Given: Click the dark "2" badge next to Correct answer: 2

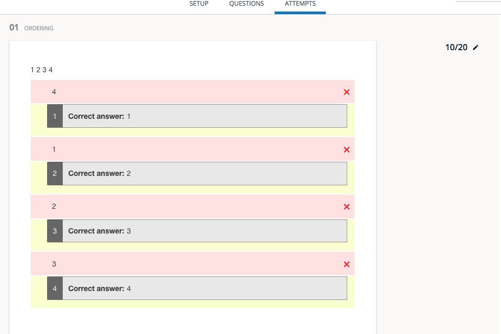Looking at the screenshot, I should point(55,173).
